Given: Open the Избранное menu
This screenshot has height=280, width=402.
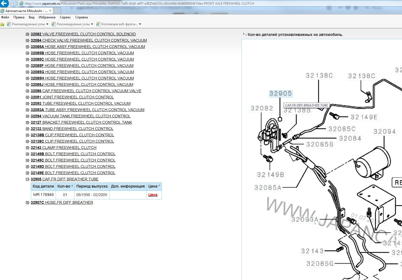Looking at the screenshot, I should 47,17.
